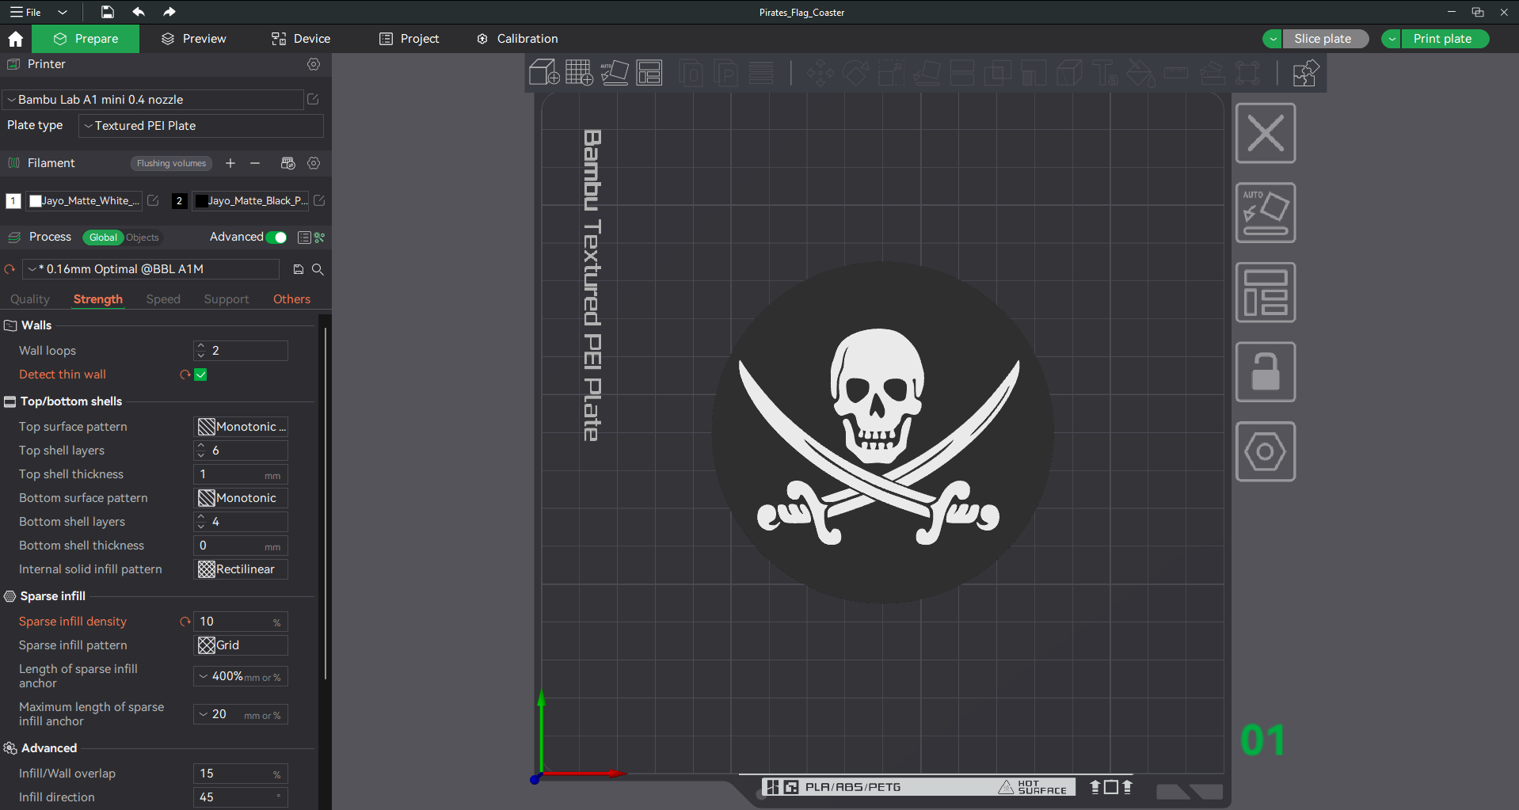Reset Sparse infill density to default

tap(185, 622)
